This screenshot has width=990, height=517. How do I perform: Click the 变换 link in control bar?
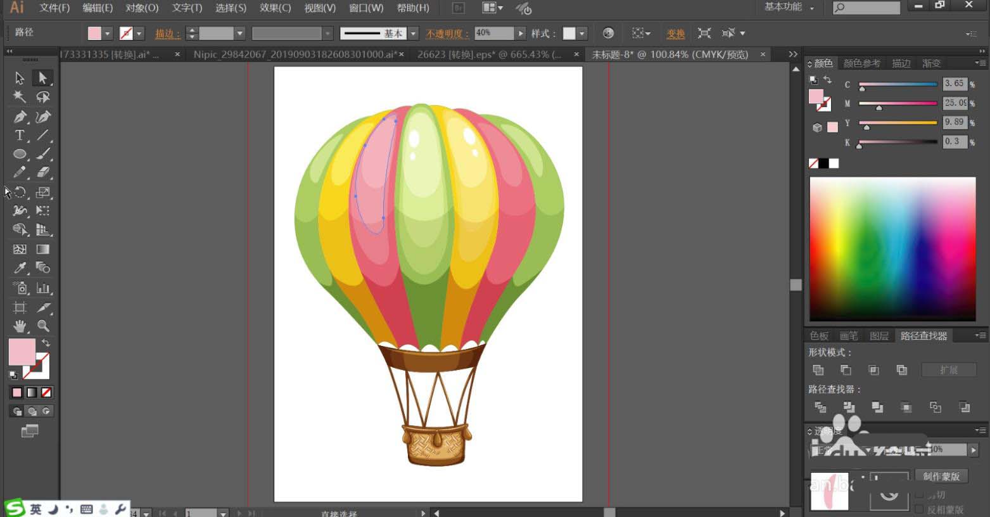pyautogui.click(x=675, y=34)
